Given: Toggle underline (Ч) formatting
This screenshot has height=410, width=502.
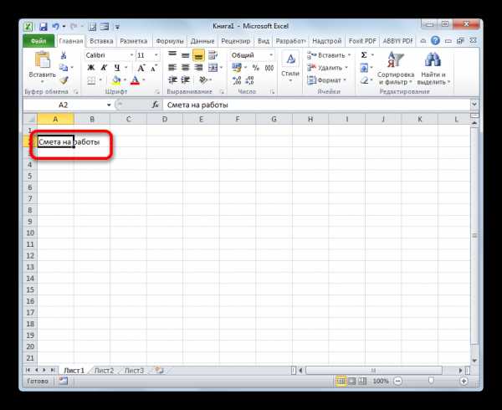Looking at the screenshot, I should tap(117, 68).
